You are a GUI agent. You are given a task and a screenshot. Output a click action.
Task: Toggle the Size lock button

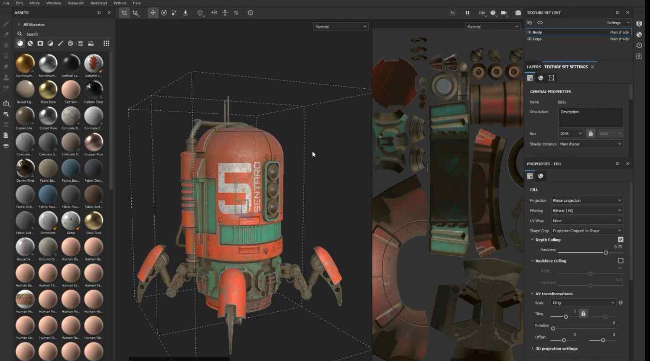591,133
